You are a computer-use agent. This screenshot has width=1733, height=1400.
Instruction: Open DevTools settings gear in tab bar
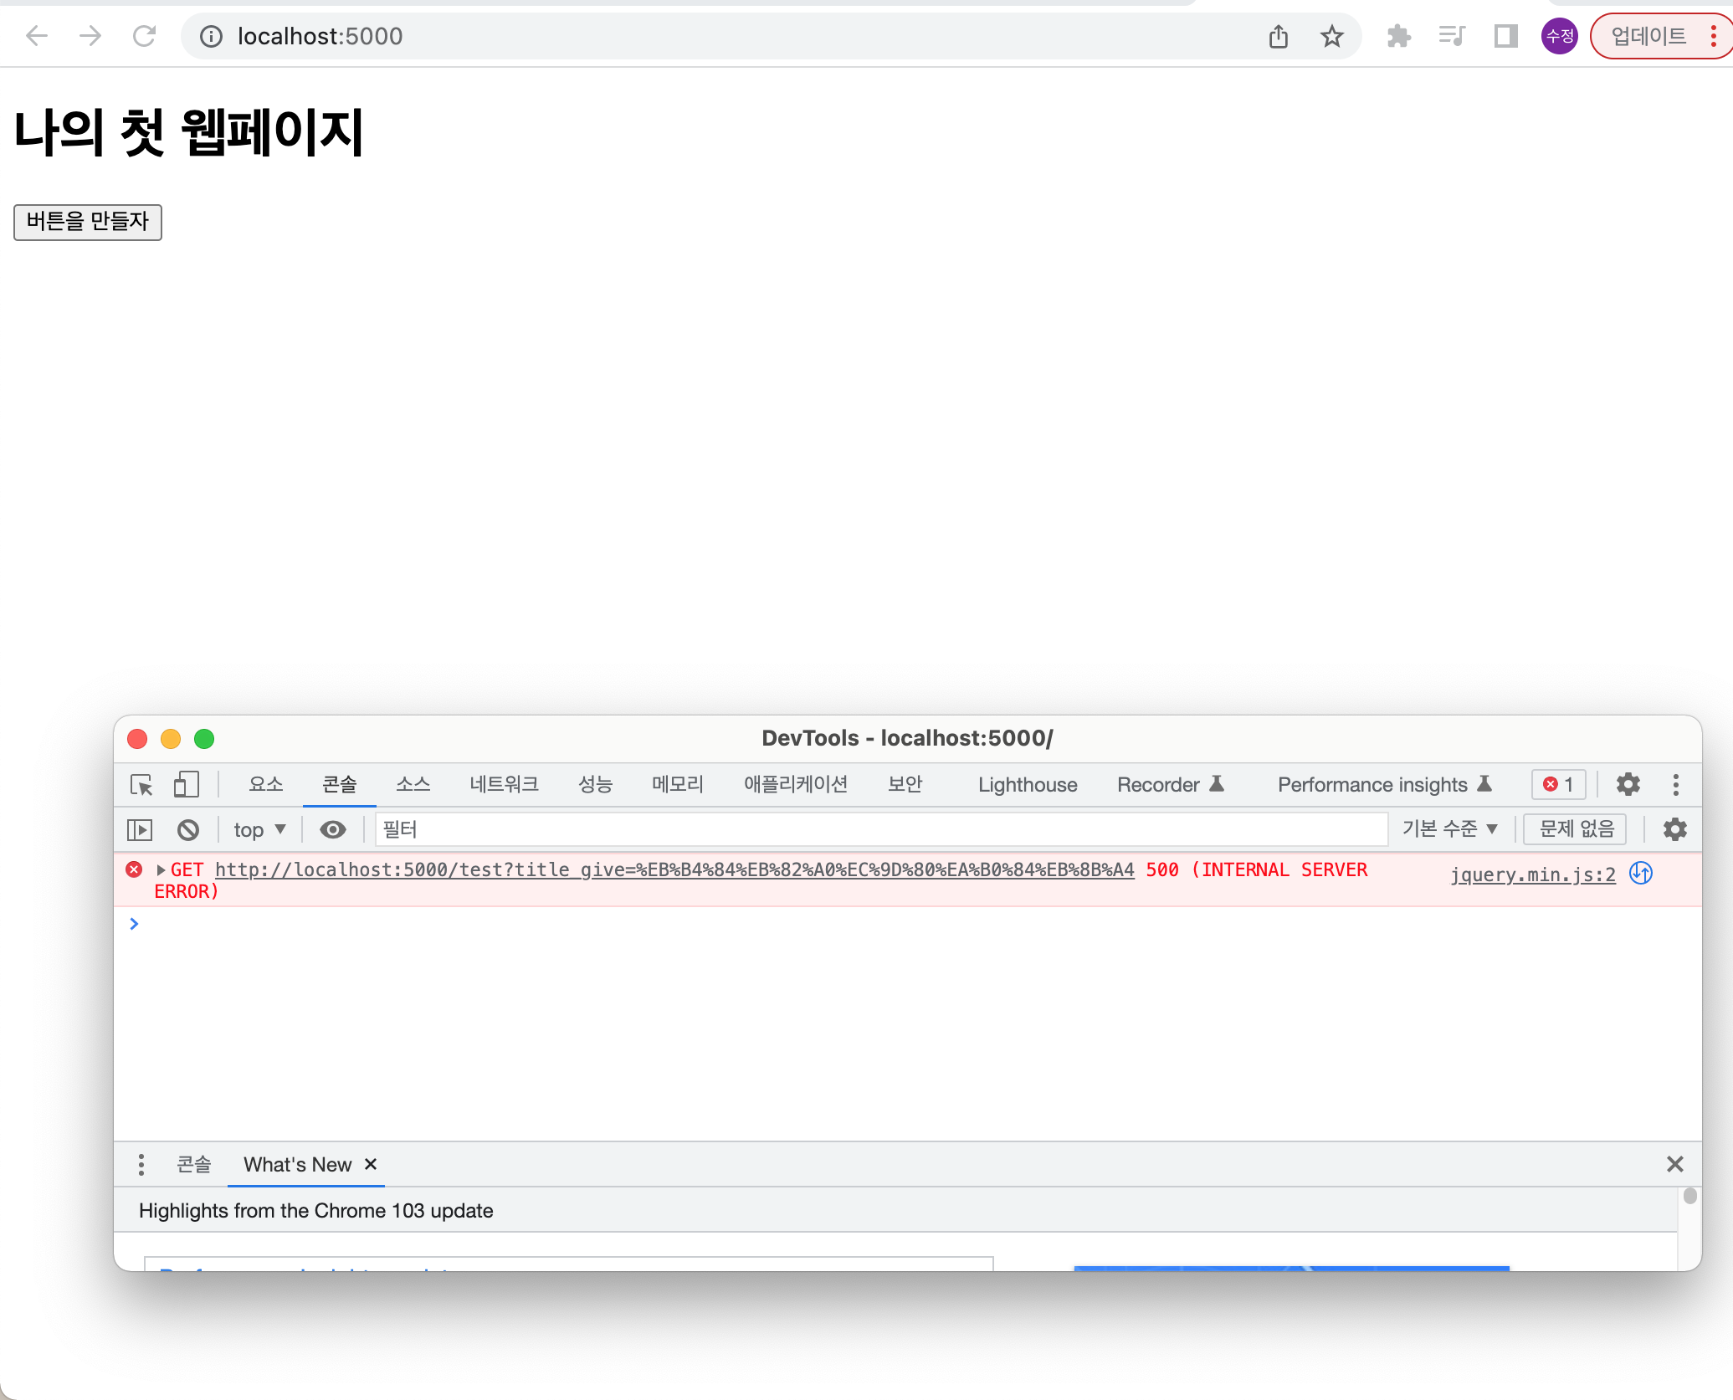click(1628, 784)
